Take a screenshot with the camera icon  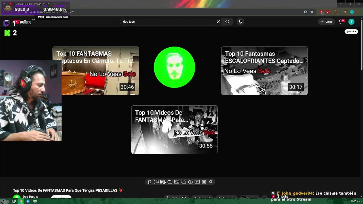[204, 182]
